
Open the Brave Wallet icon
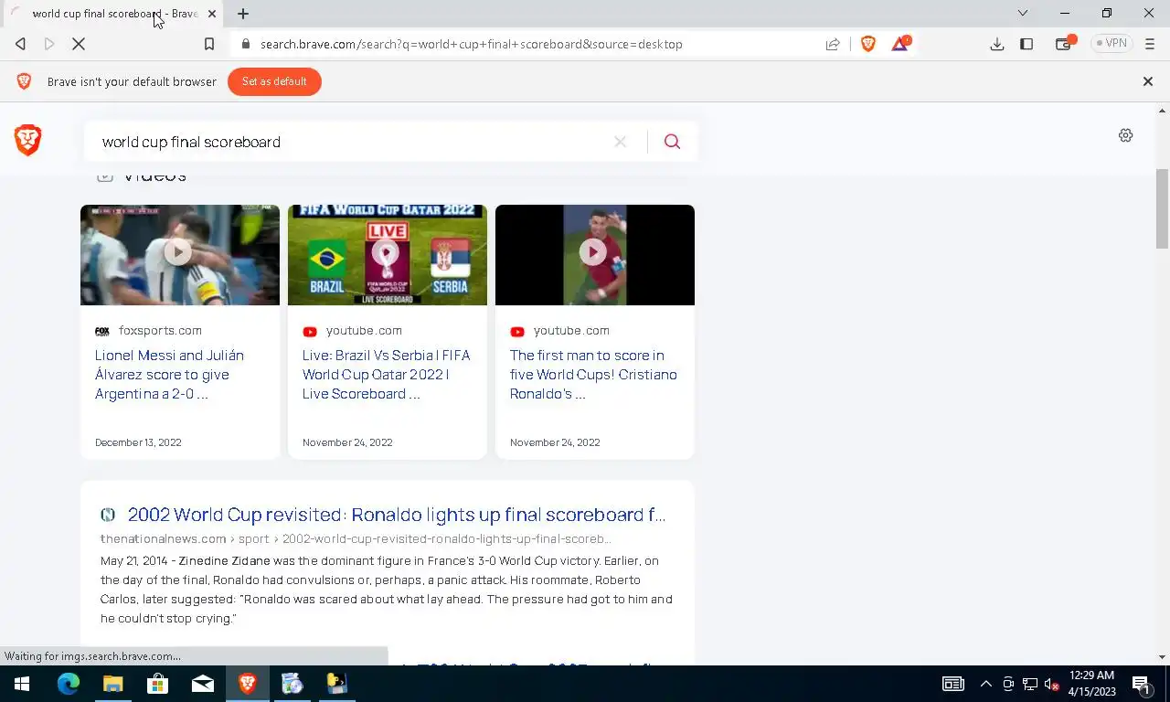point(1064,43)
